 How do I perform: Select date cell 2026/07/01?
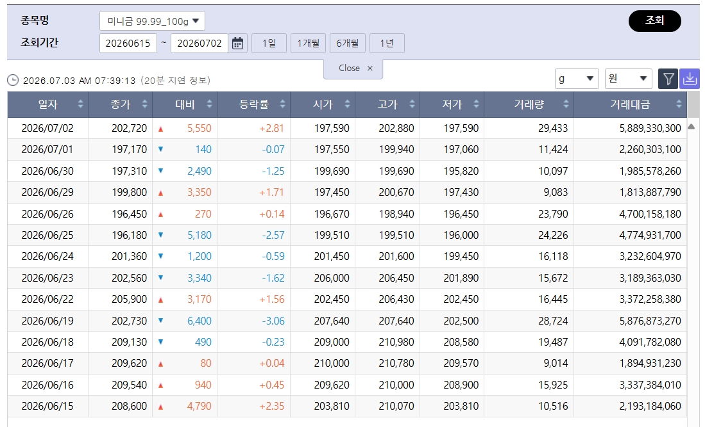click(47, 149)
